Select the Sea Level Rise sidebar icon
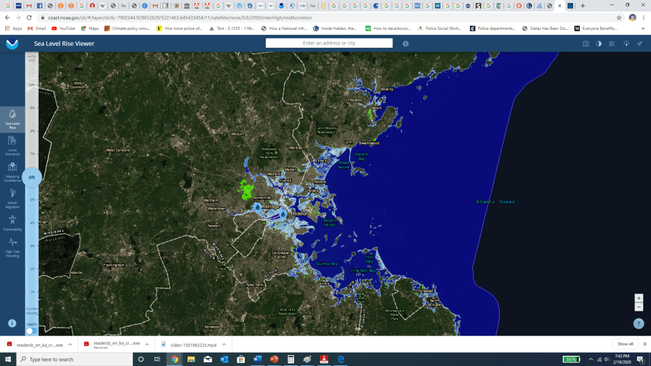 click(12, 119)
